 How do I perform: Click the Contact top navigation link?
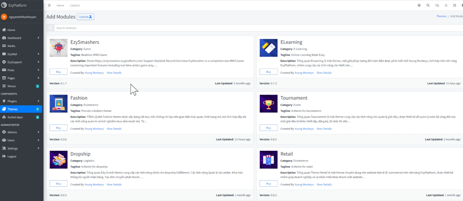75,5
